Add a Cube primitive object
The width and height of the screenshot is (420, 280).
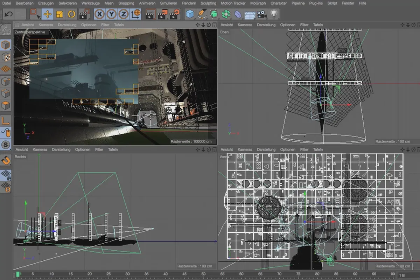tap(190, 14)
